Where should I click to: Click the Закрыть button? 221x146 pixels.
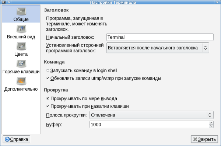click(x=204, y=139)
